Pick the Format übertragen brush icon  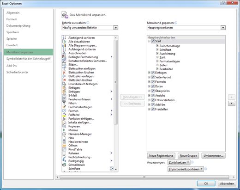pyautogui.click(x=64, y=107)
